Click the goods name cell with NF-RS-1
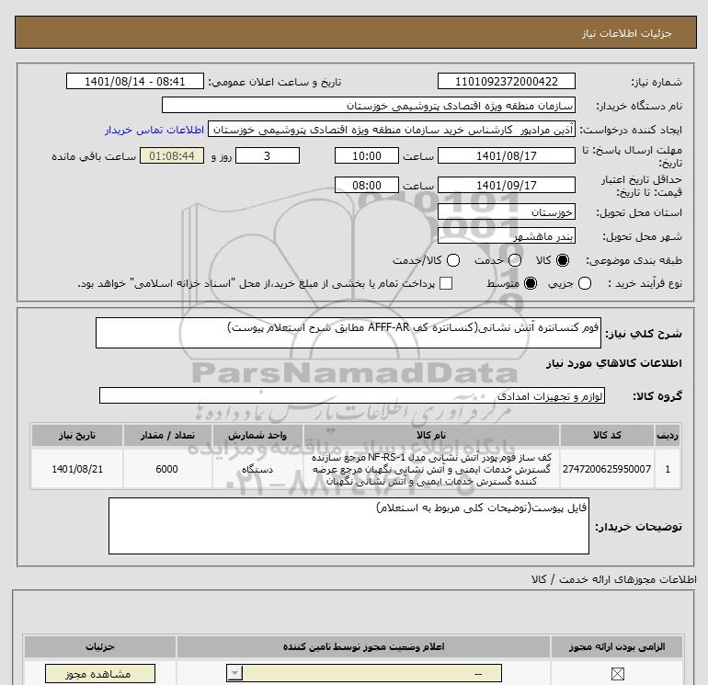The width and height of the screenshot is (708, 685). coord(431,469)
